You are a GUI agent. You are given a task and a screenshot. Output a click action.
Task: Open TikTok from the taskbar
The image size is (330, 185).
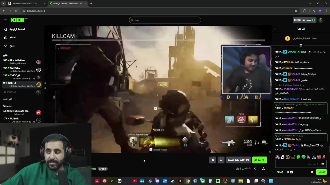click(x=180, y=181)
